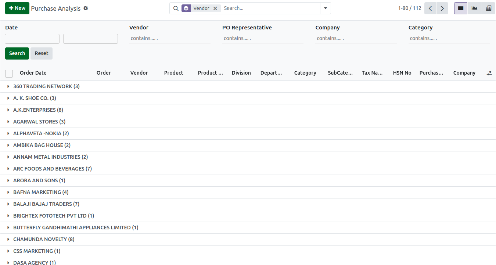Screen dimensions: 496x265
Task: Go to the next page of records
Action: (x=442, y=8)
